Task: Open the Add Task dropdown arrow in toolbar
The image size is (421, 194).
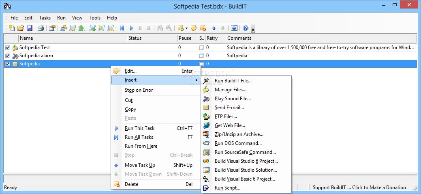Action: tap(186, 28)
